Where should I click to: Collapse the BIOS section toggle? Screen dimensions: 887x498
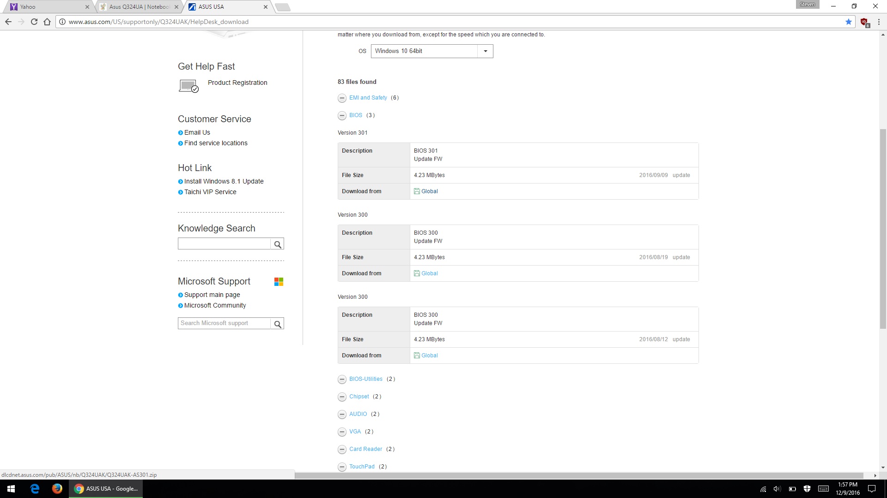click(x=342, y=116)
